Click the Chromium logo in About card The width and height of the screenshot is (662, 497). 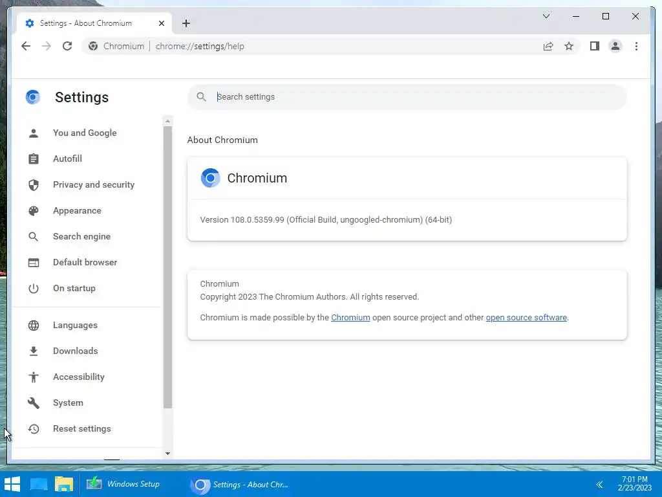210,178
